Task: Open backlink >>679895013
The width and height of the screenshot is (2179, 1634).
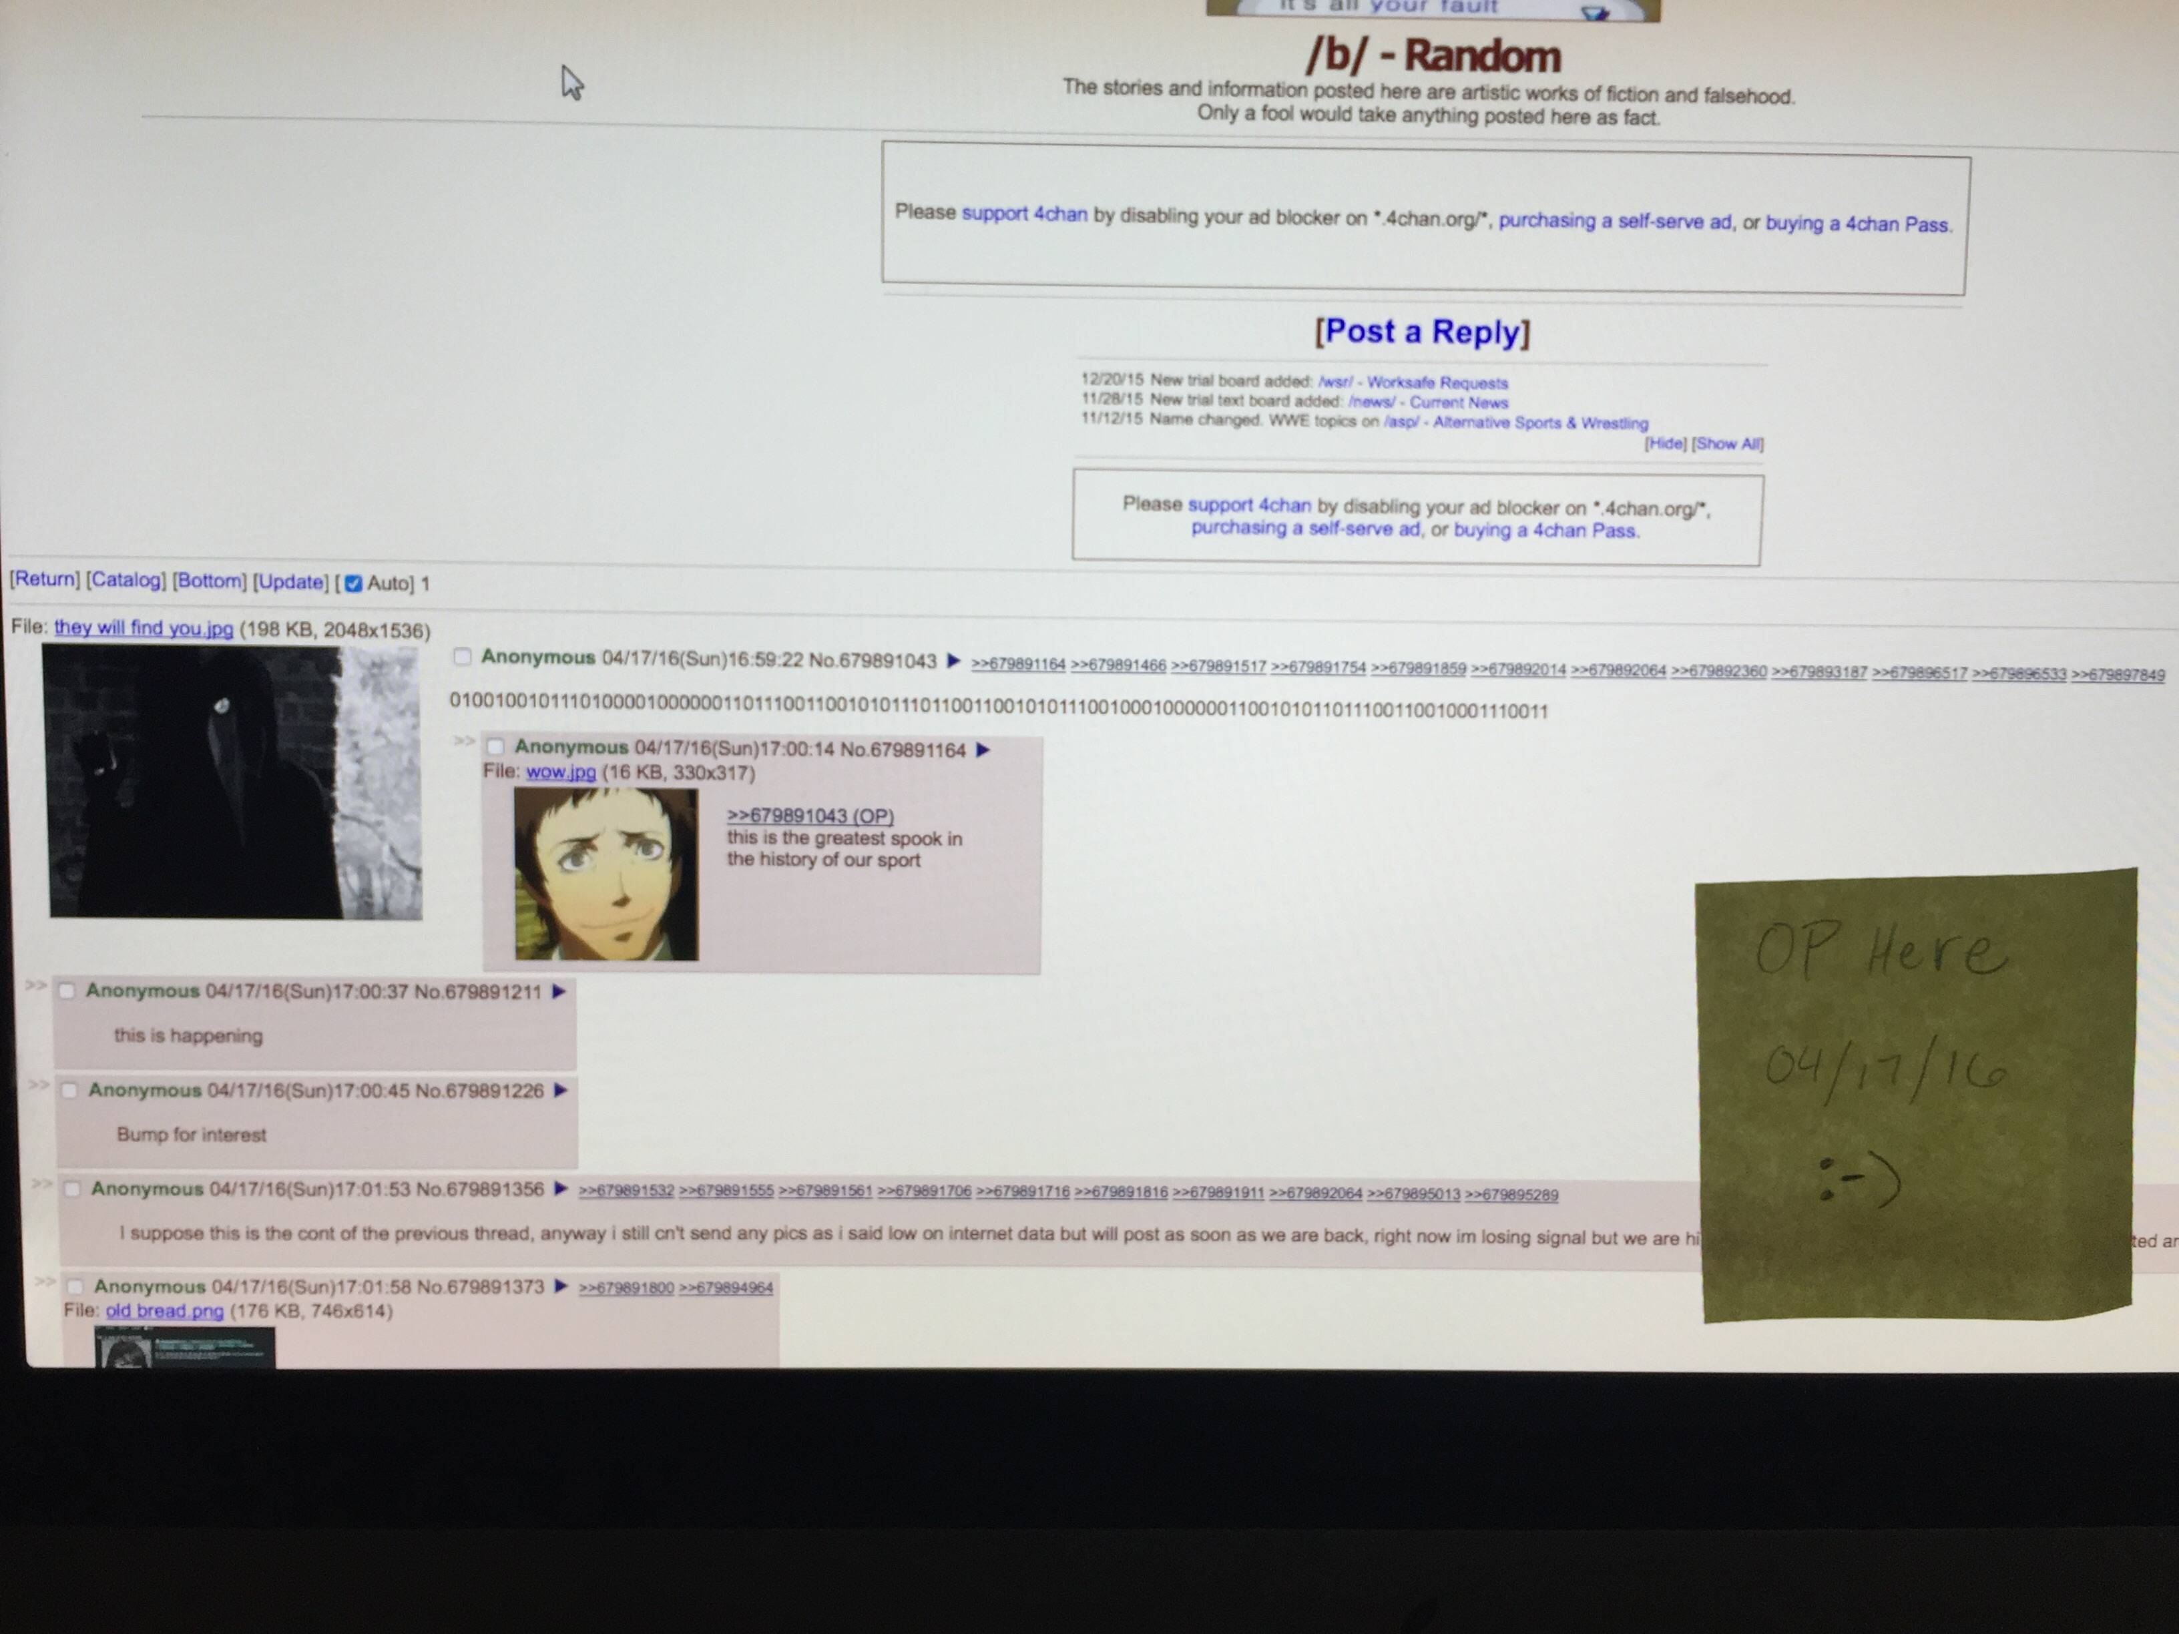Action: pos(1413,1193)
